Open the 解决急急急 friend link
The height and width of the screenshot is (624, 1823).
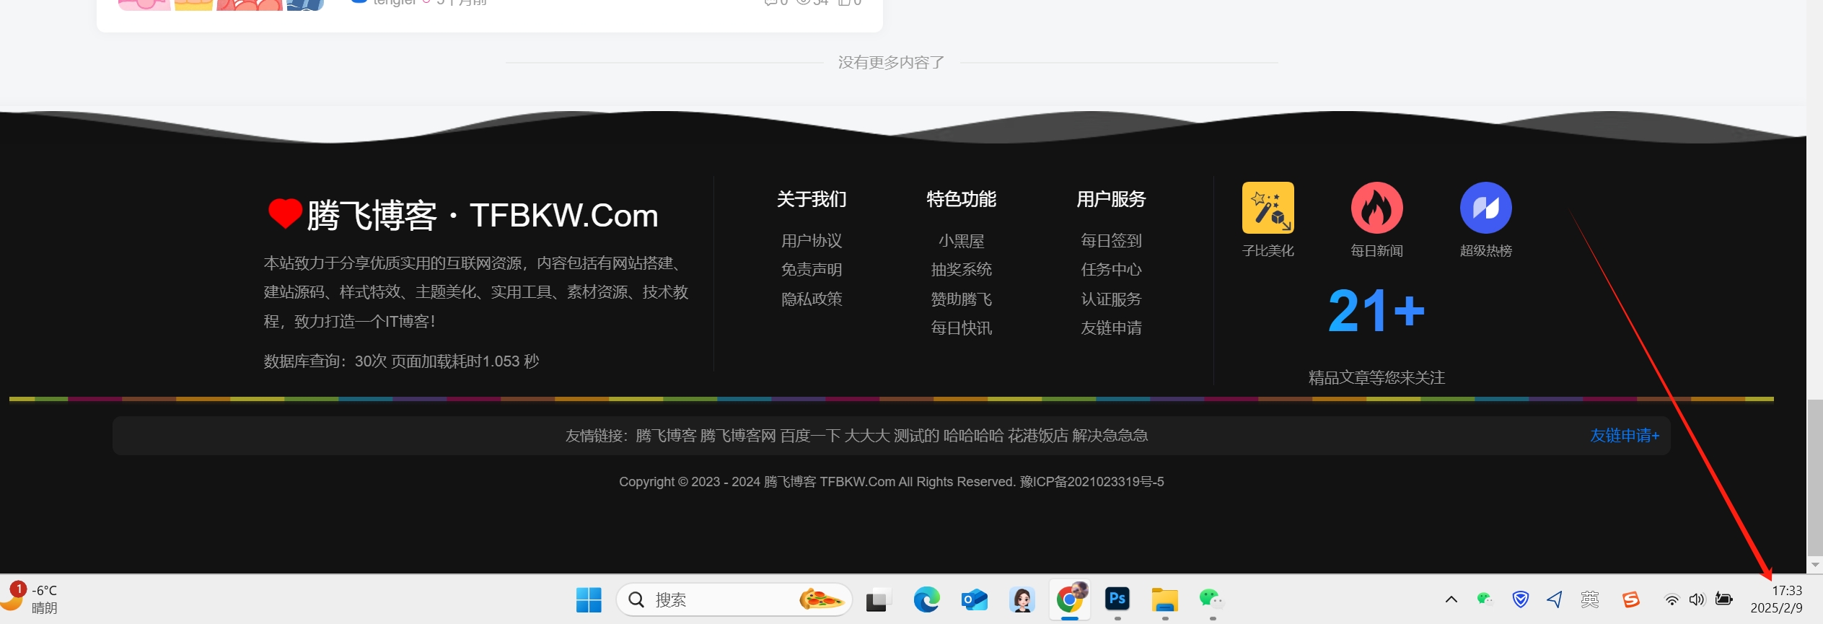(x=1110, y=436)
